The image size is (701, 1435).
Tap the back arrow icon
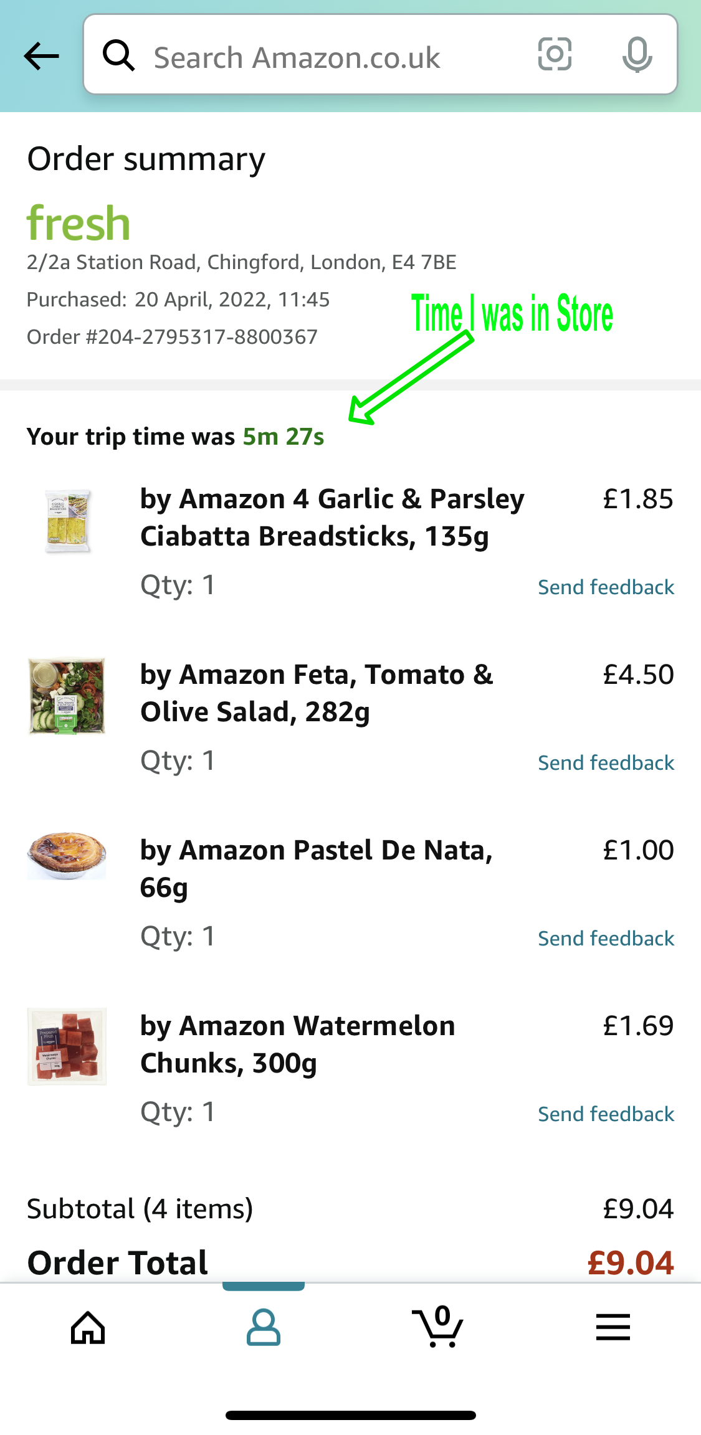pyautogui.click(x=41, y=56)
